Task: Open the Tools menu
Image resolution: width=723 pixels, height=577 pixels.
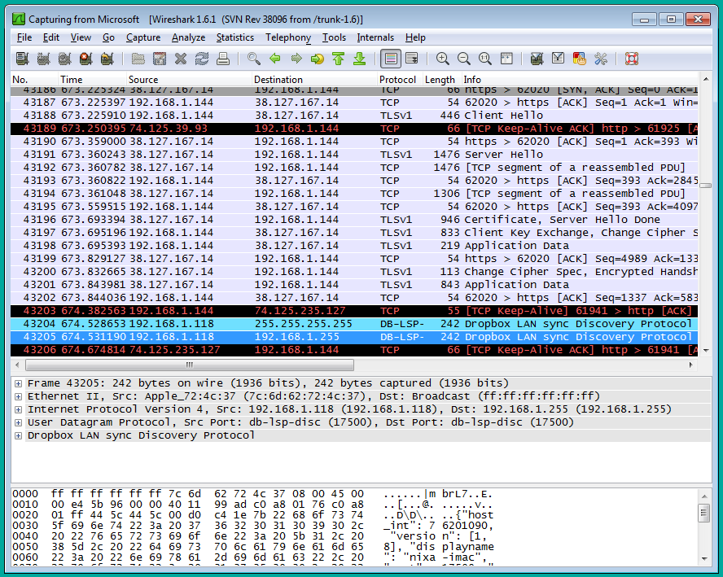Action: [334, 37]
